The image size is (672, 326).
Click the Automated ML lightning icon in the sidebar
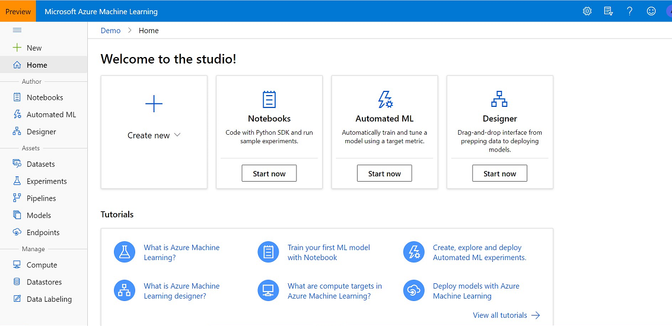click(x=17, y=115)
